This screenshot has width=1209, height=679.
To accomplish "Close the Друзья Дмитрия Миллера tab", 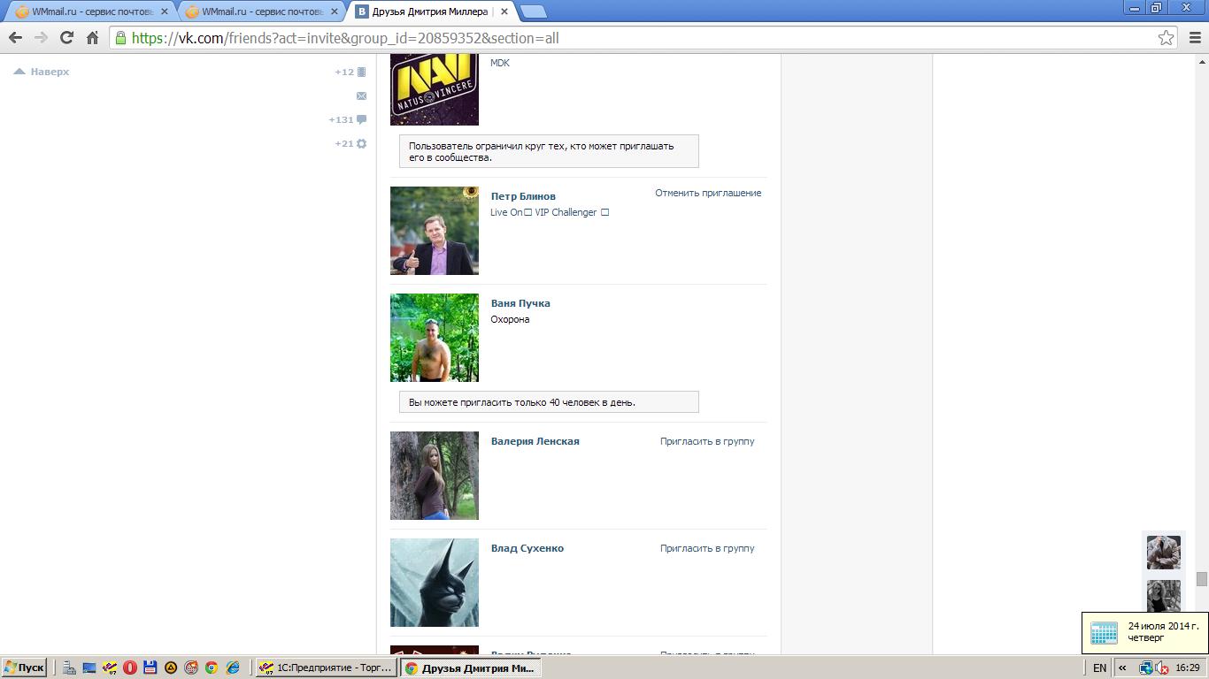I will tap(504, 12).
